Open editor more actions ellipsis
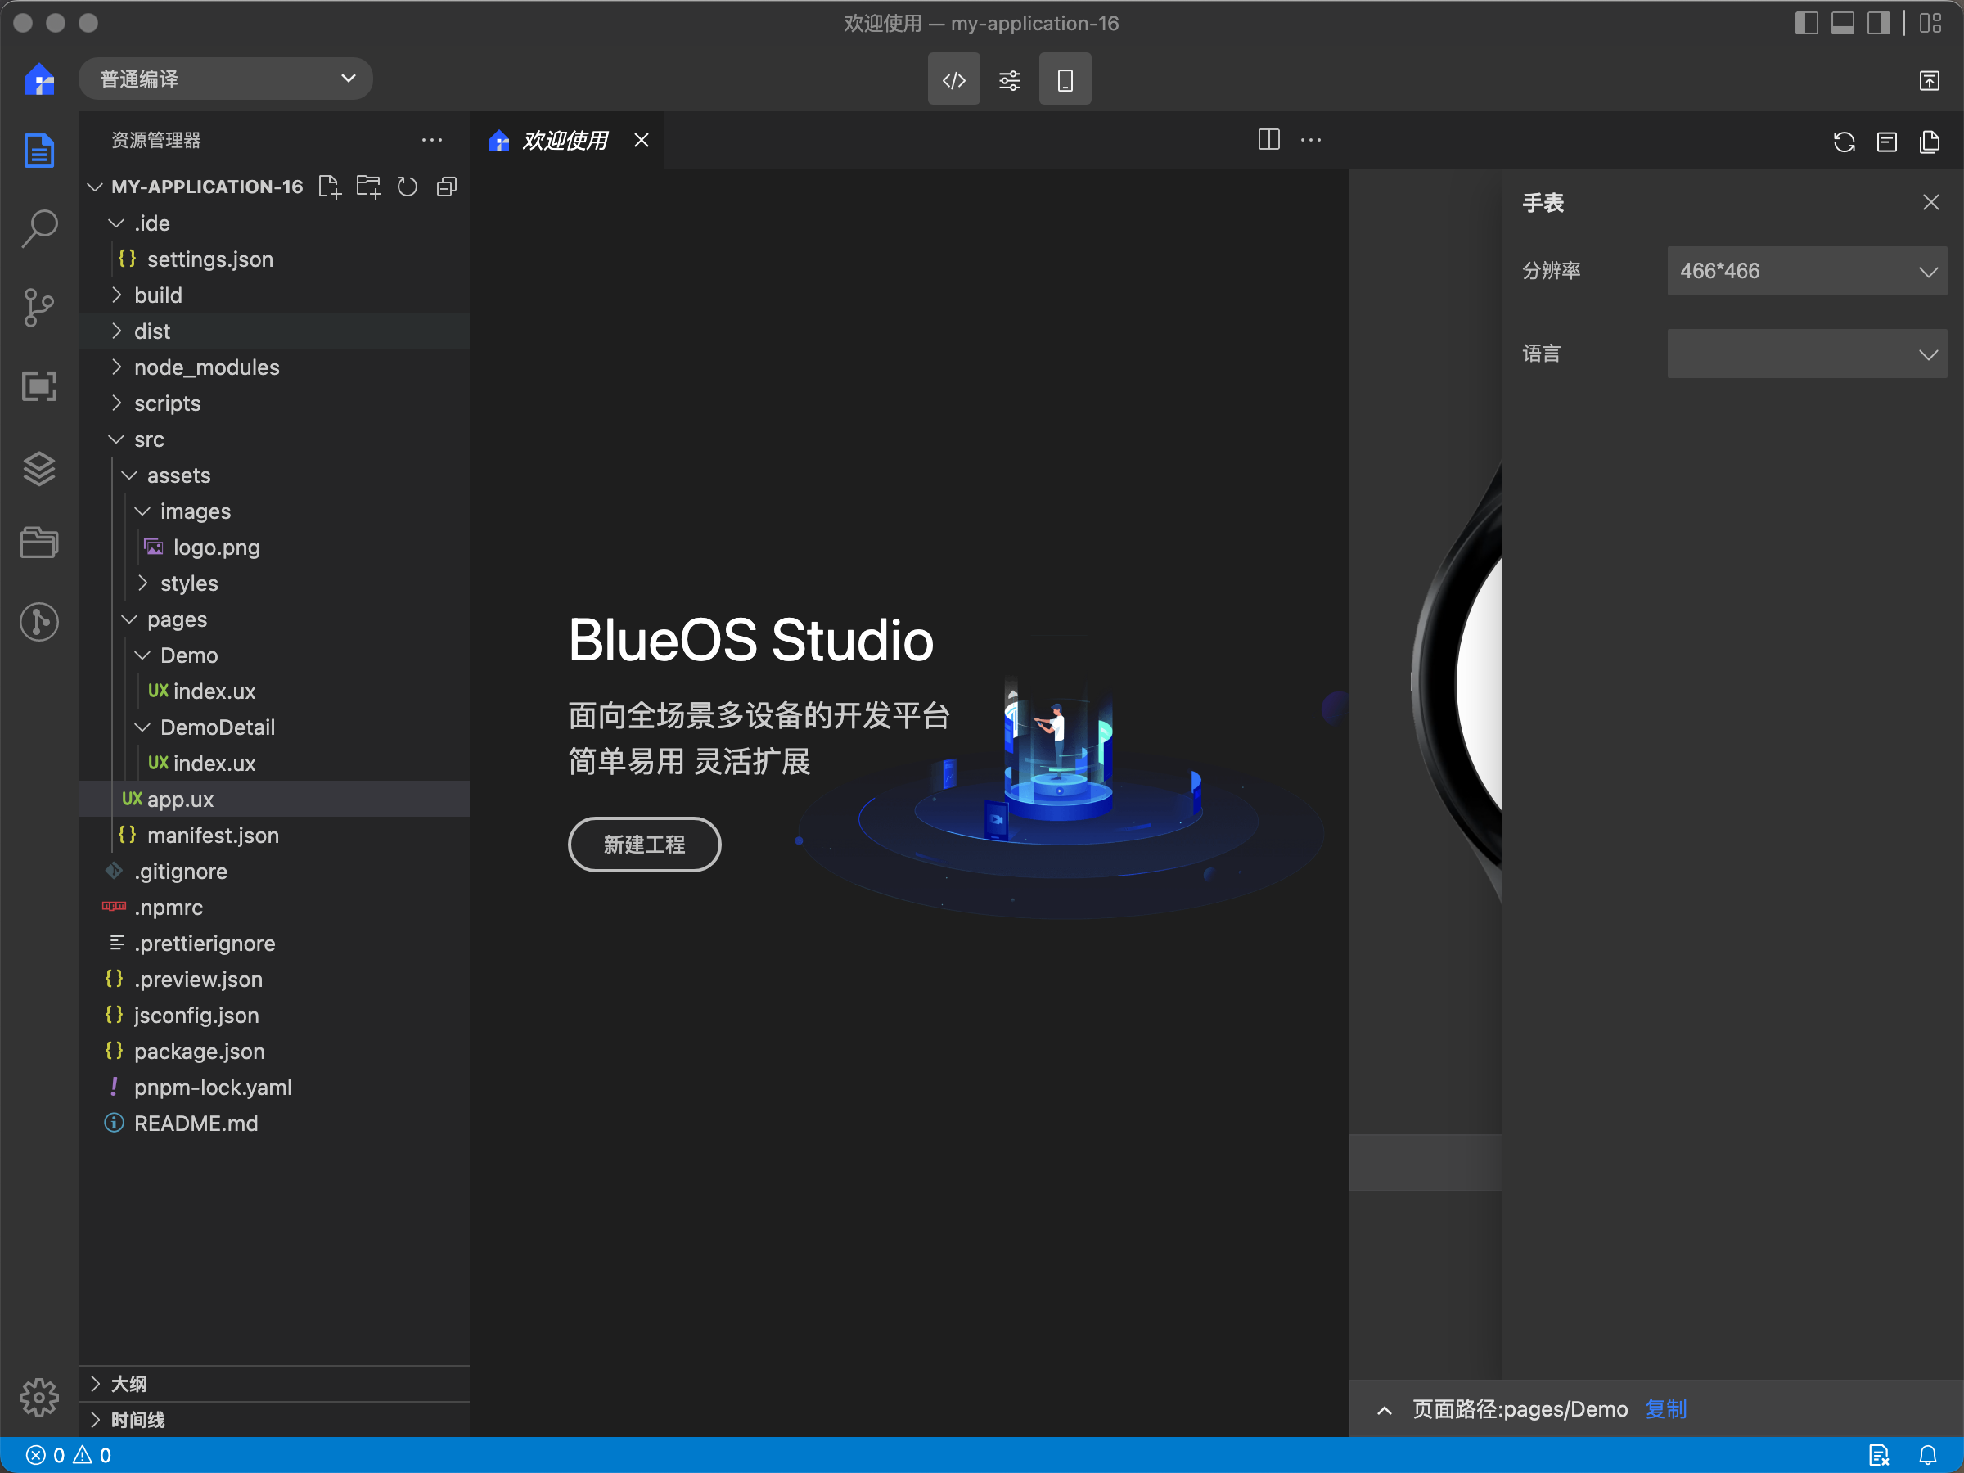 pyautogui.click(x=1312, y=139)
